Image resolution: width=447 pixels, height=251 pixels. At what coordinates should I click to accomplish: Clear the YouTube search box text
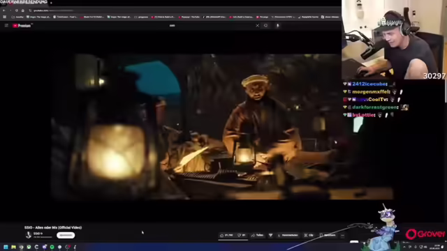click(257, 26)
